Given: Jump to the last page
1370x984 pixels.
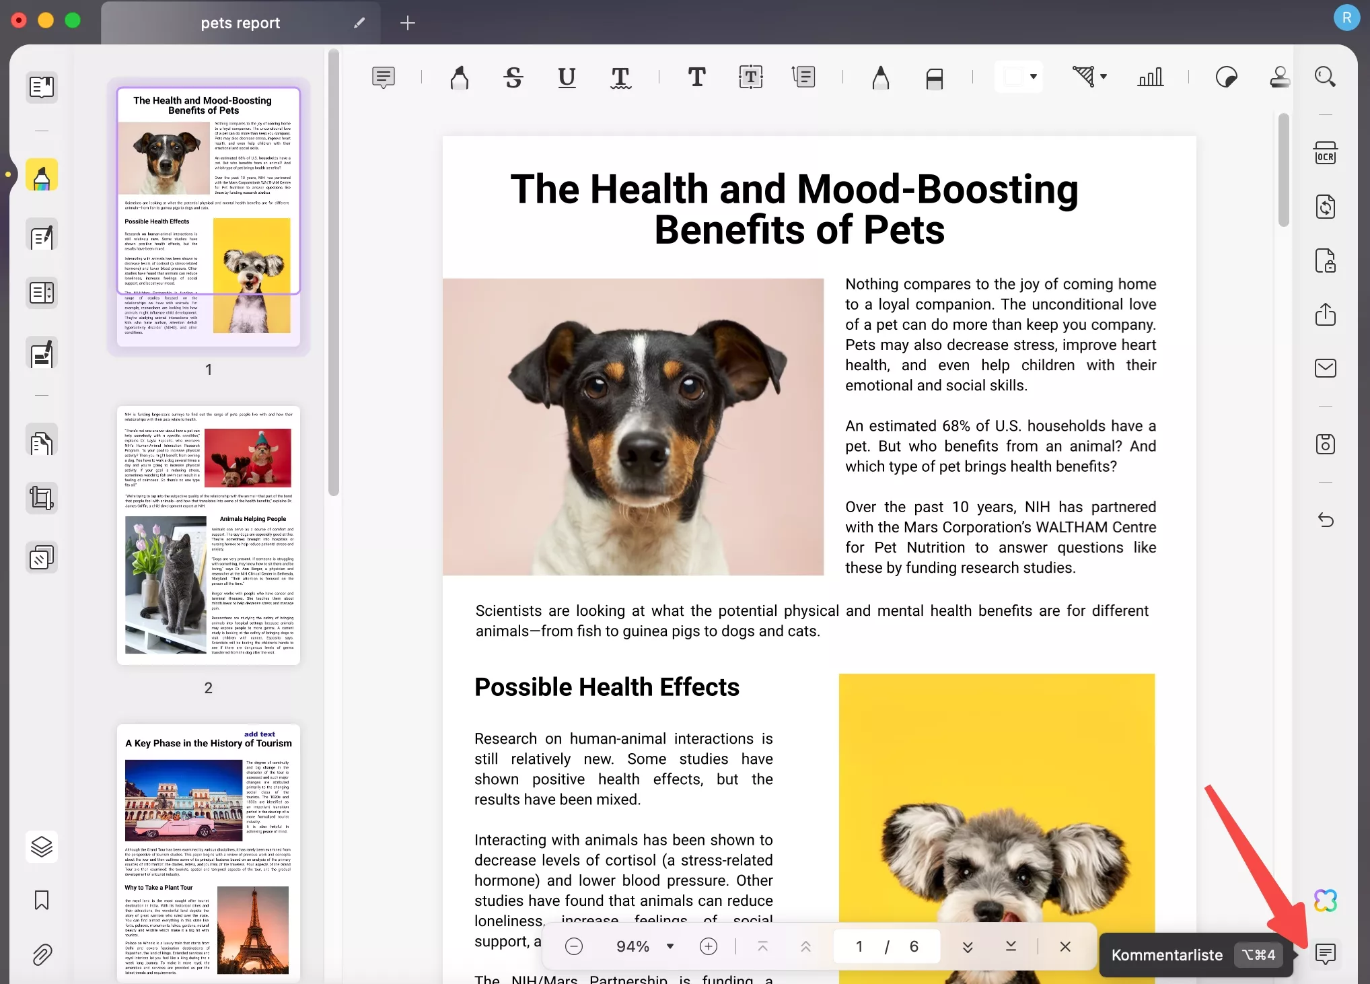Looking at the screenshot, I should (1011, 946).
